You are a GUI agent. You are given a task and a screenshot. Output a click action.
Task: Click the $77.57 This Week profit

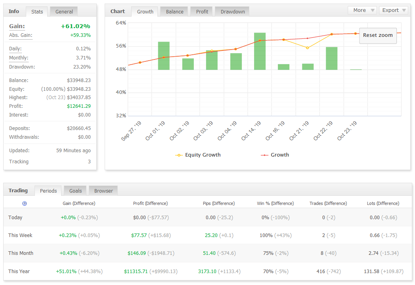139,235
